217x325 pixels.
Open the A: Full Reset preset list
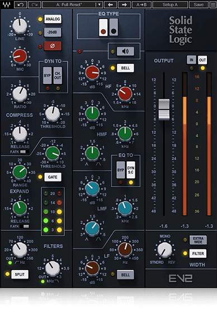tap(69, 4)
